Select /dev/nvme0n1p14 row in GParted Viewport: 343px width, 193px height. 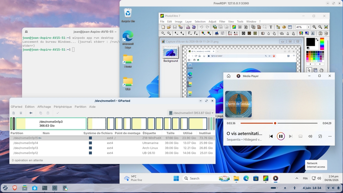click(113, 143)
